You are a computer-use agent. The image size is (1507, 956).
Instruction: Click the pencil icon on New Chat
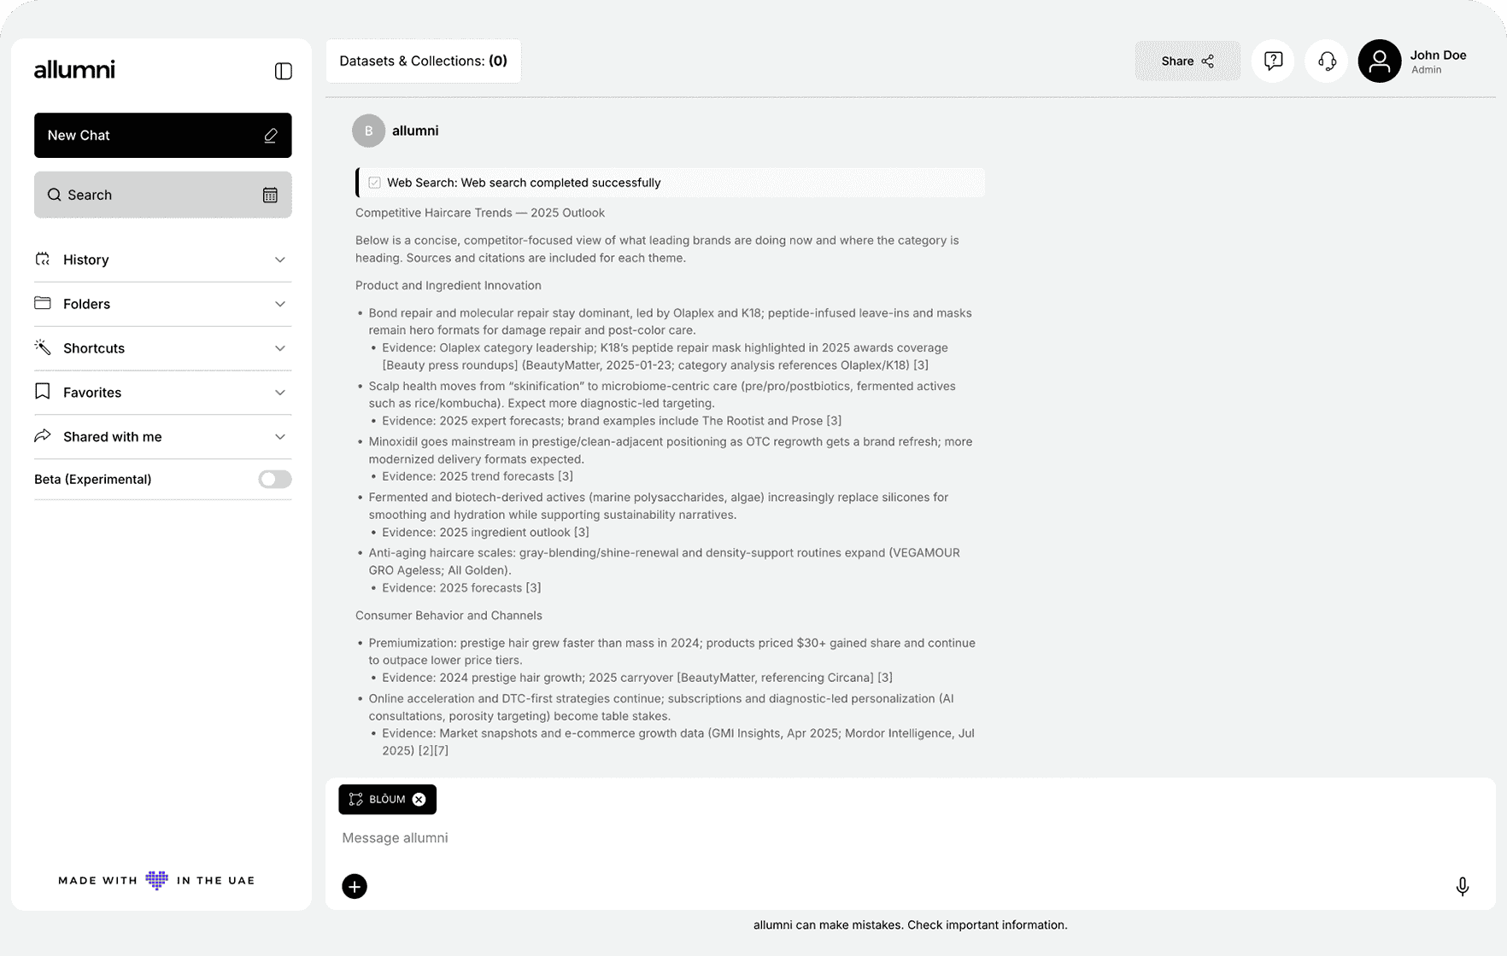pos(271,135)
